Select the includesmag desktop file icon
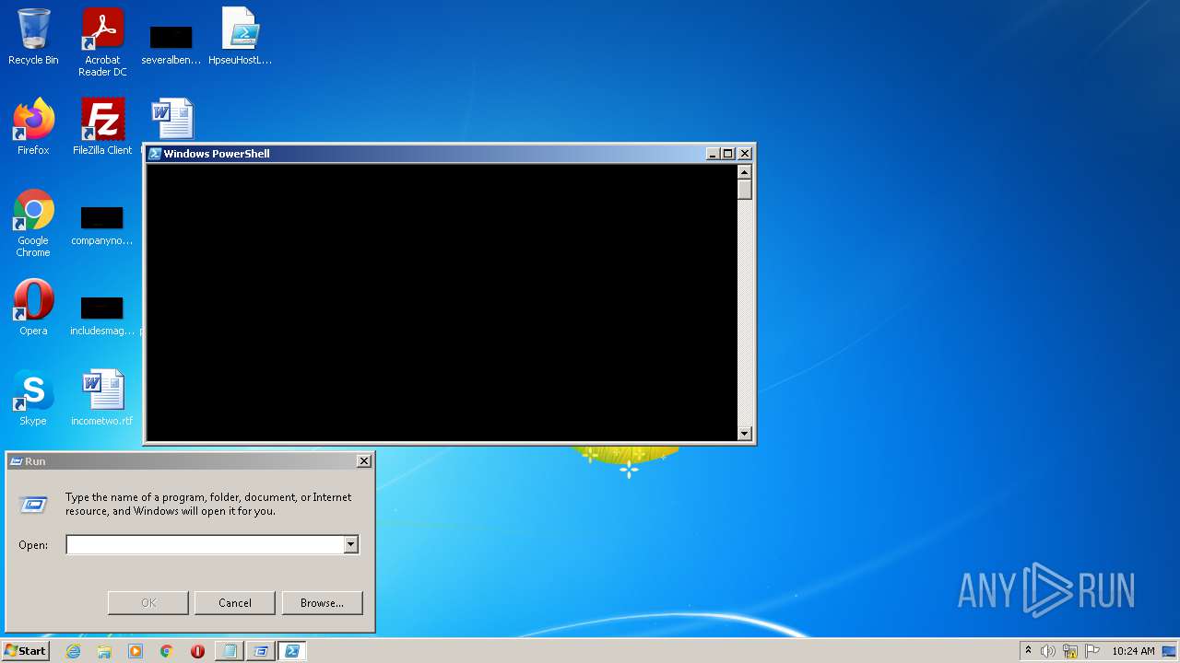1180x663 pixels. coord(101,315)
